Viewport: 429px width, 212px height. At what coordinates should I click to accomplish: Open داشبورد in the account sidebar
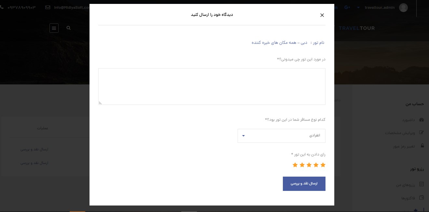tap(408, 120)
